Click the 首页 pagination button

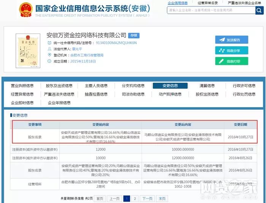[x=100, y=198]
